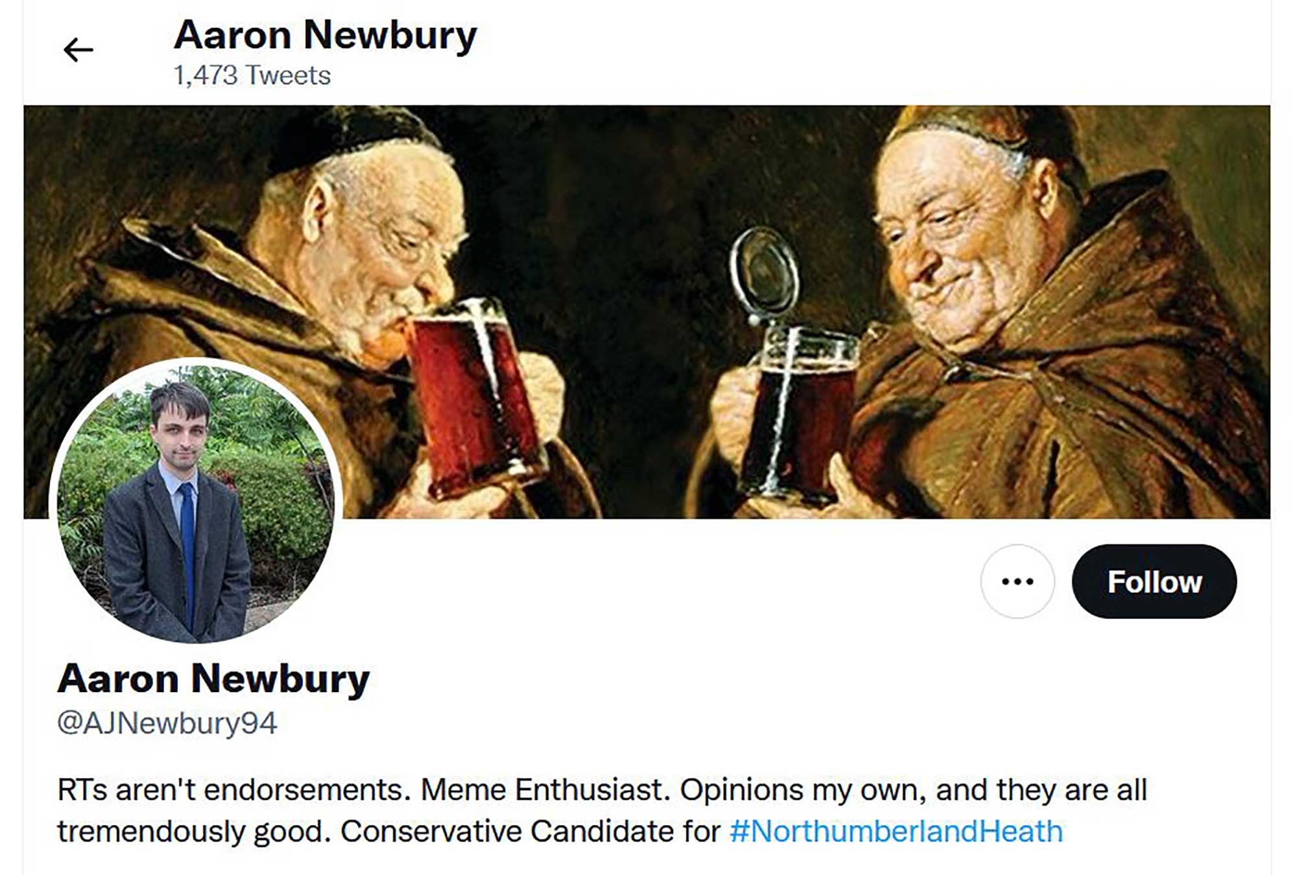Viewport: 1297px width, 875px height.
Task: Follow Aaron Newbury's account
Action: (x=1154, y=581)
